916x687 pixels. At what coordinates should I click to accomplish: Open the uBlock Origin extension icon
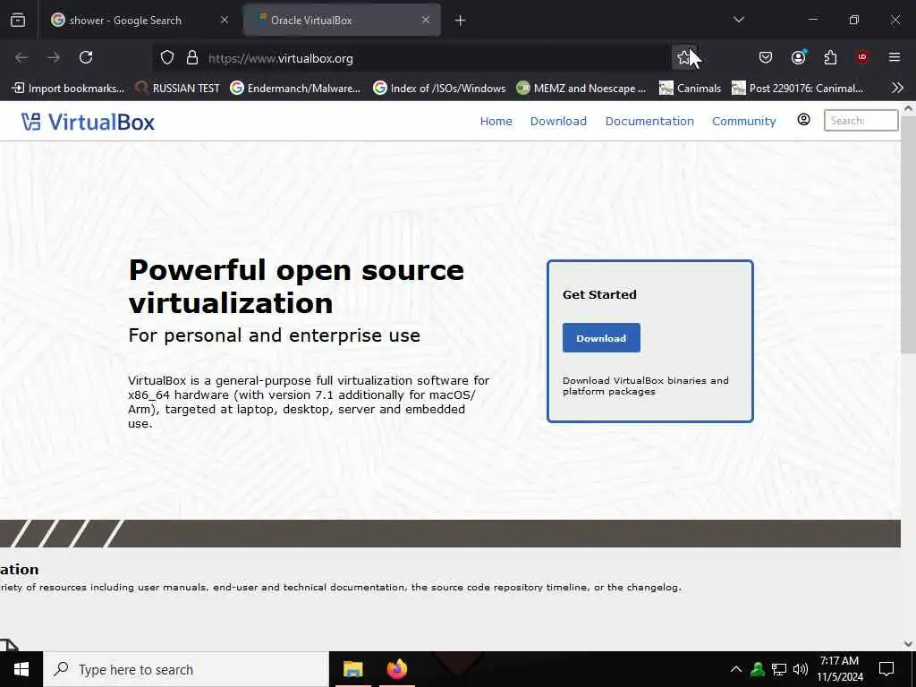[862, 57]
